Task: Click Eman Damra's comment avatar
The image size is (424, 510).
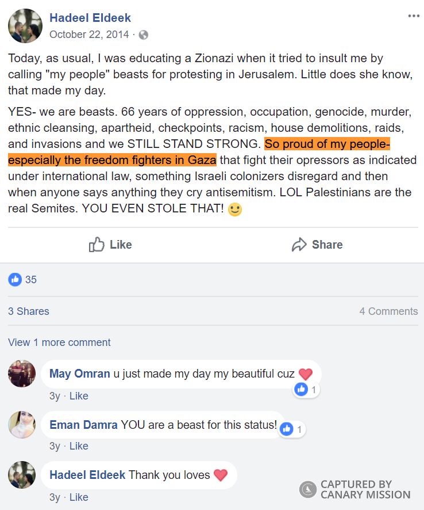Action: 22,425
